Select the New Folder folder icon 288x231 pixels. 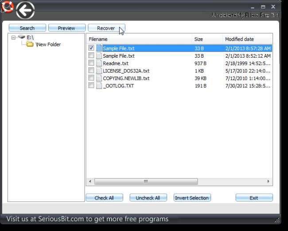point(30,44)
